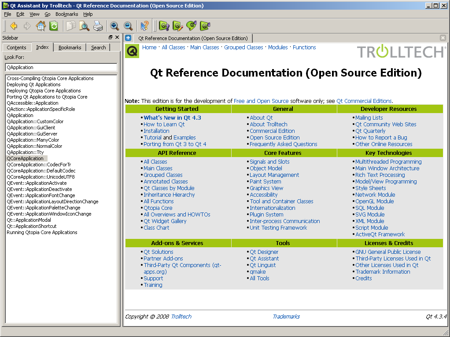
Task: Open the Frequently Asked Questions link
Action: point(283,144)
